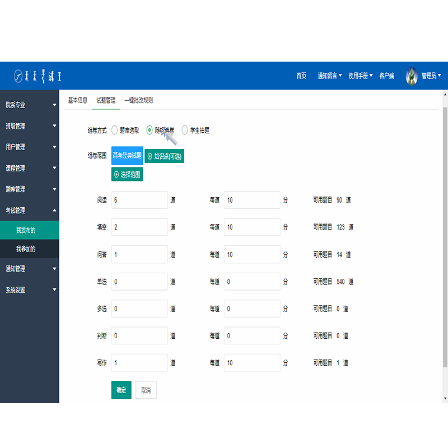Click the scrollbar down arrow
This screenshot has width=448, height=448.
(x=445, y=398)
